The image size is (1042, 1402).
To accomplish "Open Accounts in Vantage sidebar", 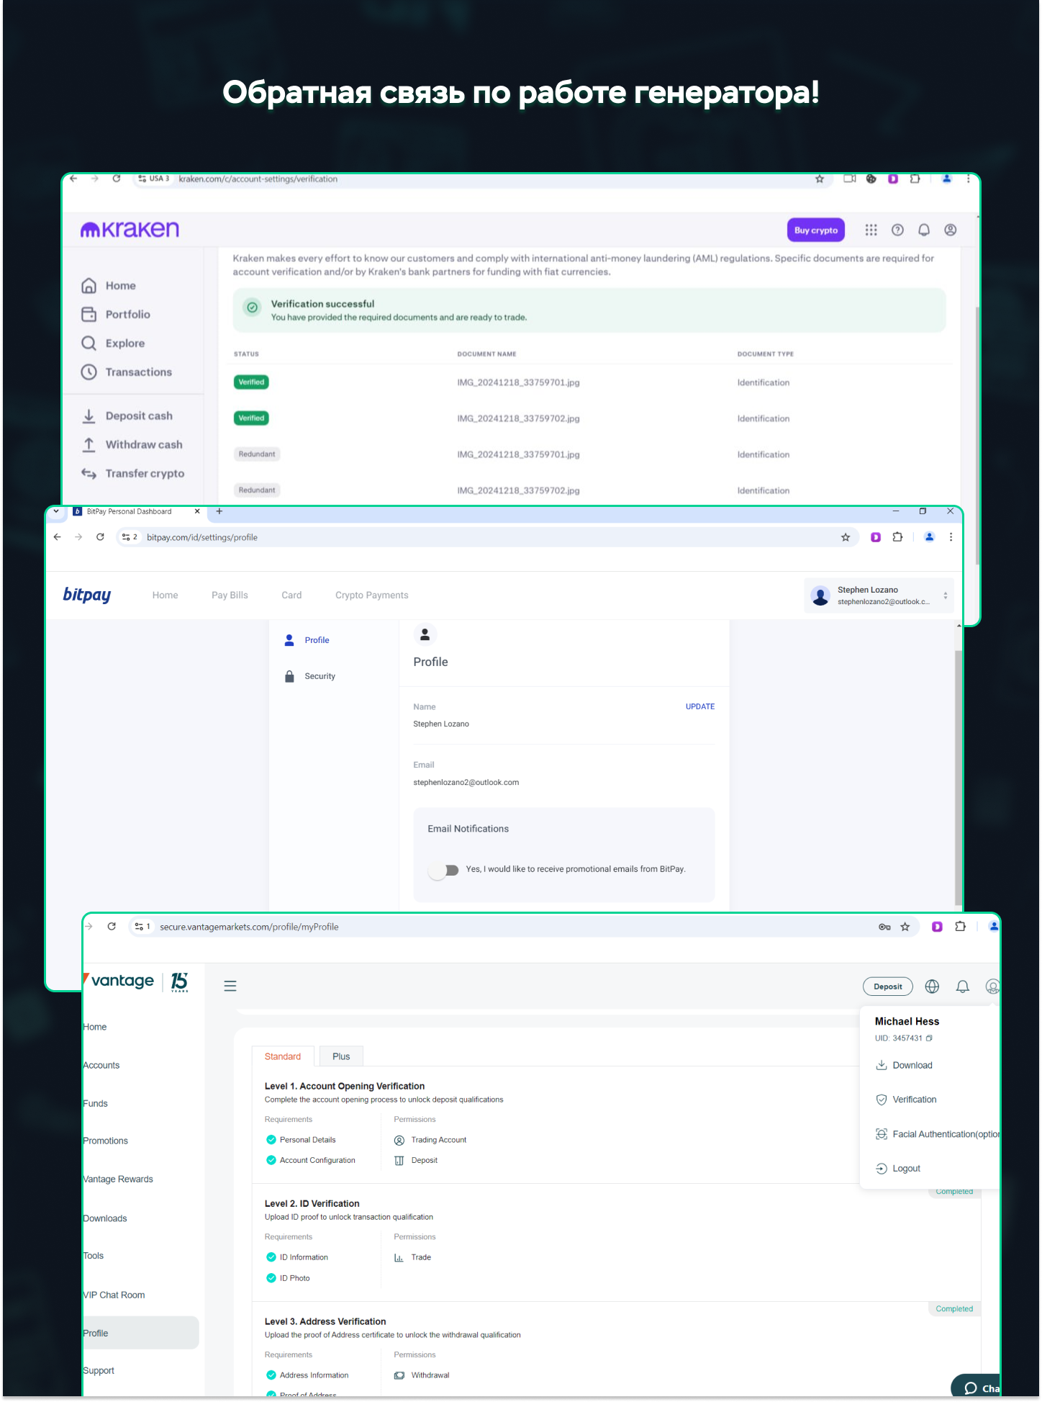I will (x=101, y=1066).
